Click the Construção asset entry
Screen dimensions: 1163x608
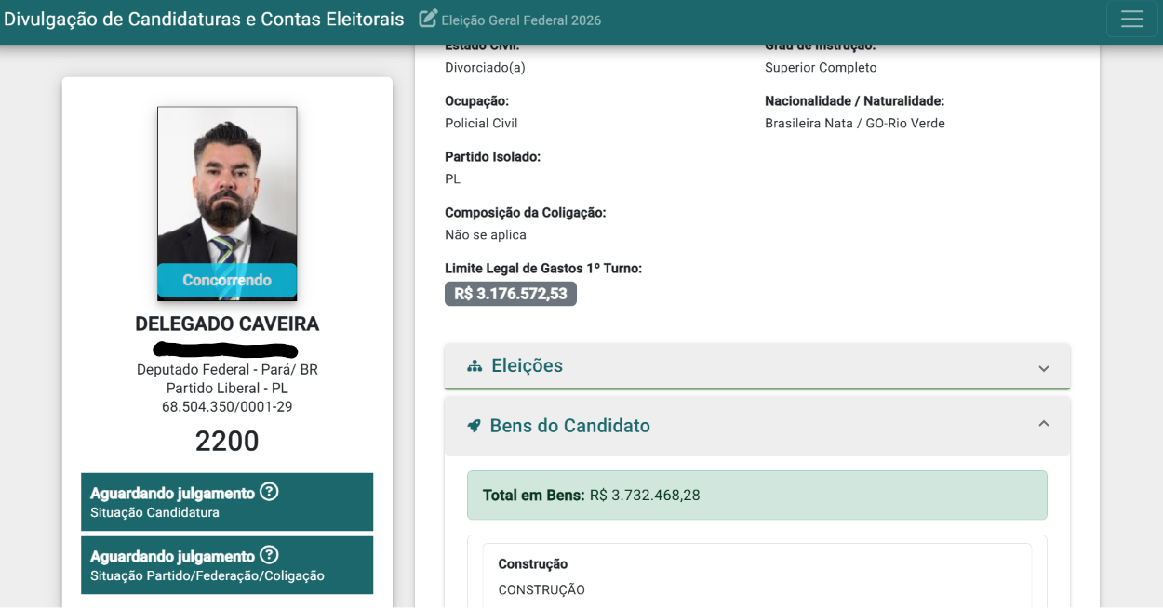point(757,576)
